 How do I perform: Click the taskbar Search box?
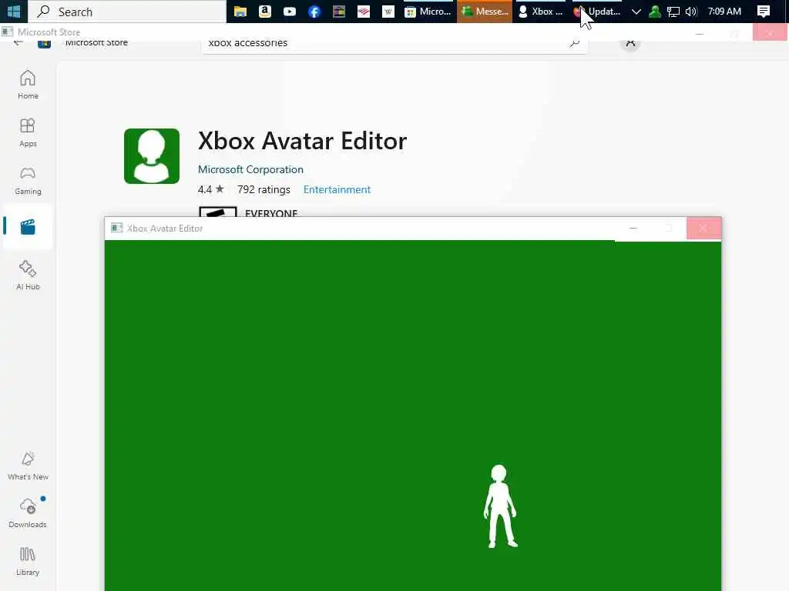(127, 12)
